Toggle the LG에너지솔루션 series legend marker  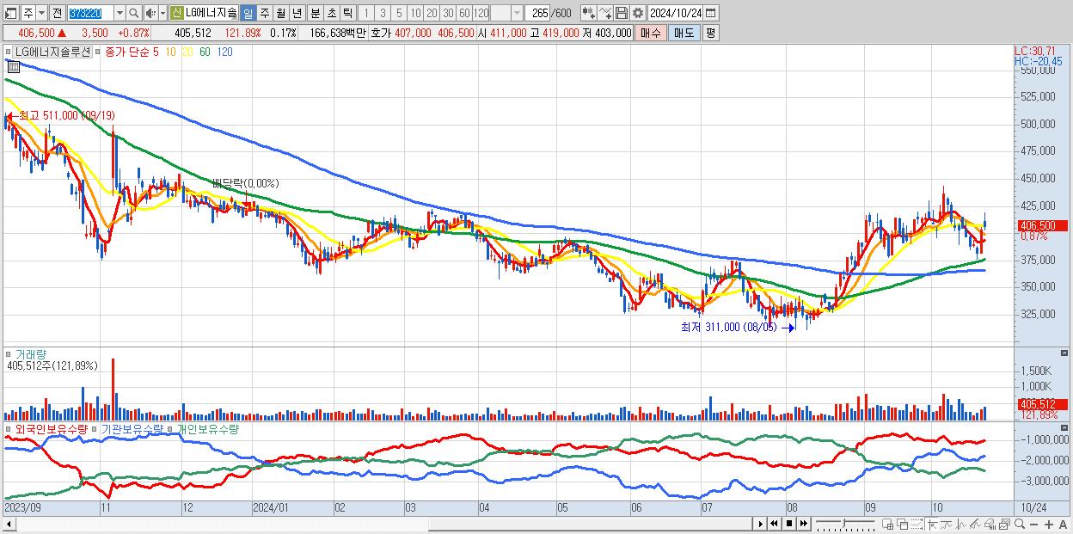10,52
